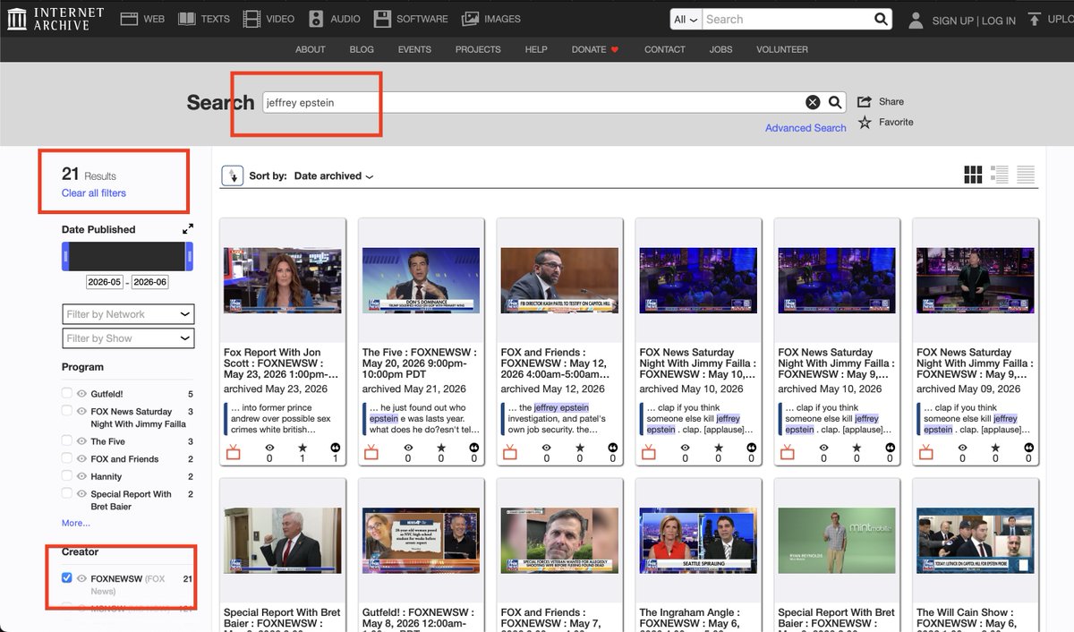Open the About menu item
This screenshot has width=1074, height=632.
[311, 49]
